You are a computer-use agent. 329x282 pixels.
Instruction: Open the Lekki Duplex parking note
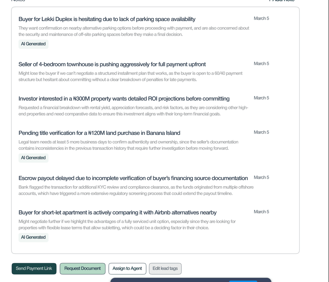coord(107,19)
